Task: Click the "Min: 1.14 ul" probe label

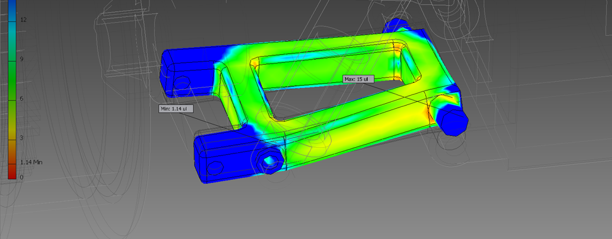Action: pos(176,109)
